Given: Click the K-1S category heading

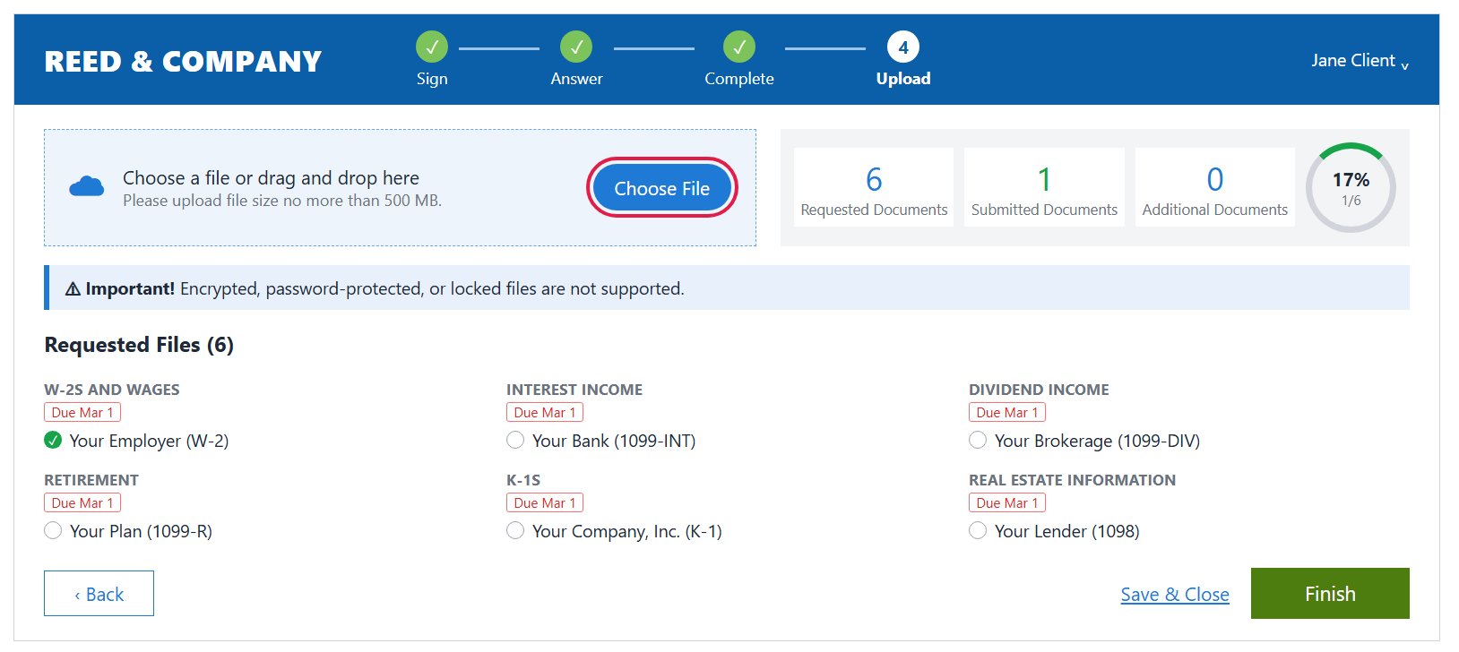Looking at the screenshot, I should (x=523, y=480).
